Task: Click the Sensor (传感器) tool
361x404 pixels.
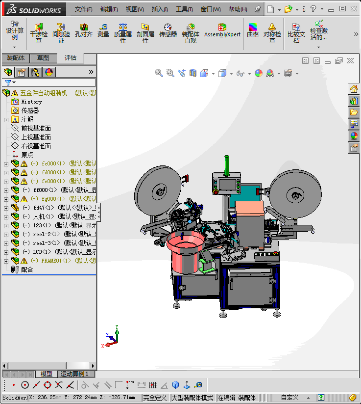Action: pos(168,30)
